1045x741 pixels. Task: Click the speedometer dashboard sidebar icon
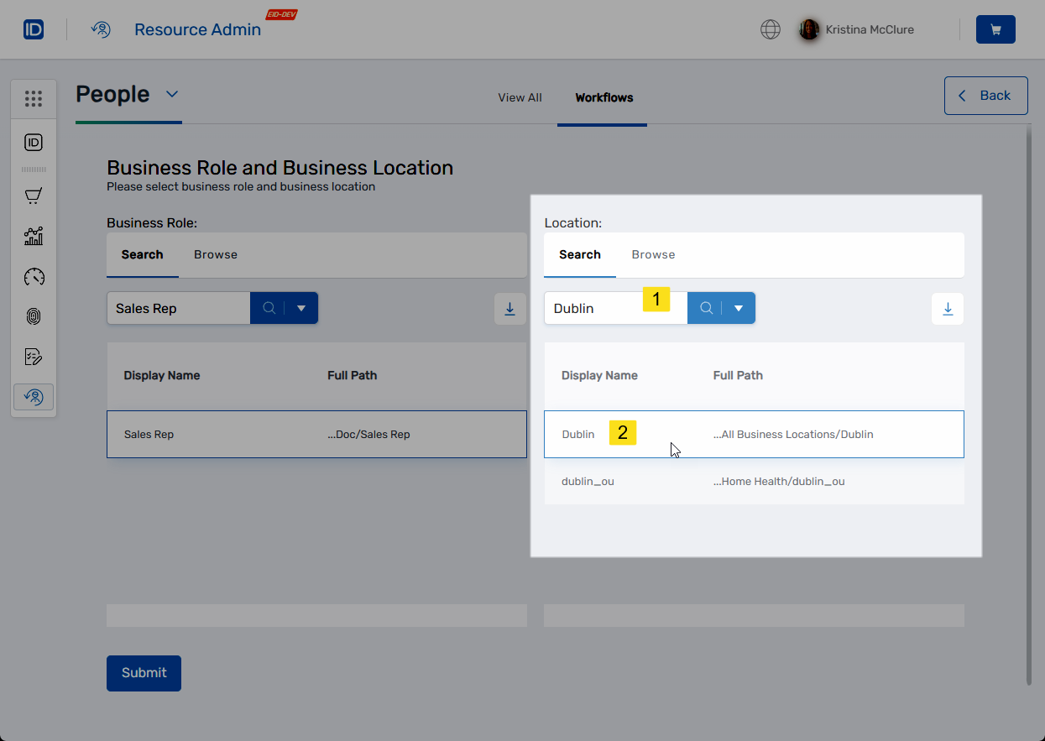[x=34, y=277]
